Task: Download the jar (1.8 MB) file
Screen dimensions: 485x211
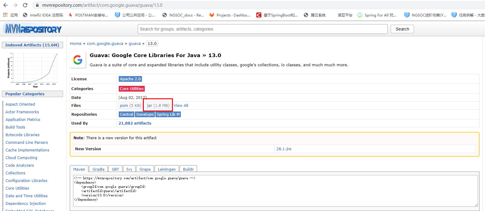Action: click(158, 105)
